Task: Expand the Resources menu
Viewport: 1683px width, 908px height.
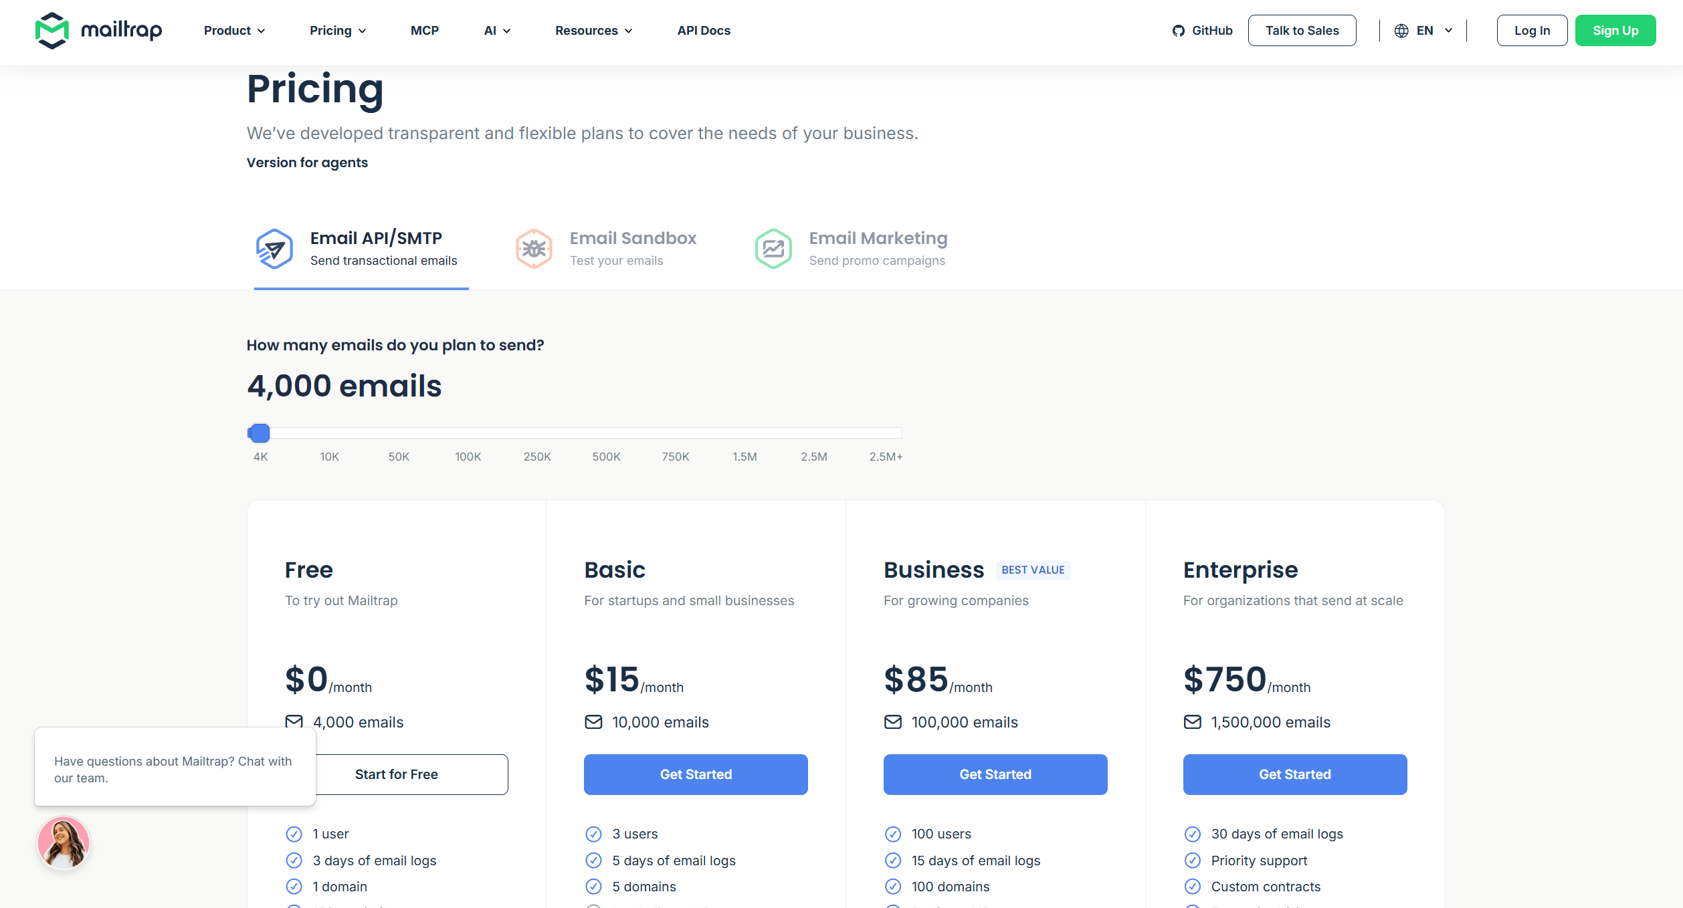Action: coord(593,31)
